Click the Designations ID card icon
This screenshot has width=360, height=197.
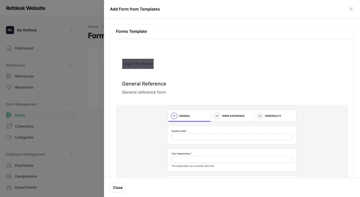[9, 176]
